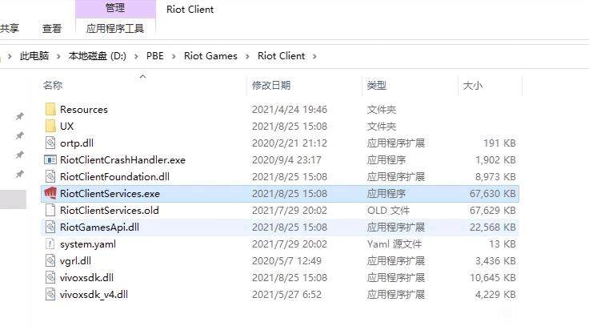Expand the chevron after Riot Games breadcrumb
The image size is (589, 330).
(x=247, y=56)
